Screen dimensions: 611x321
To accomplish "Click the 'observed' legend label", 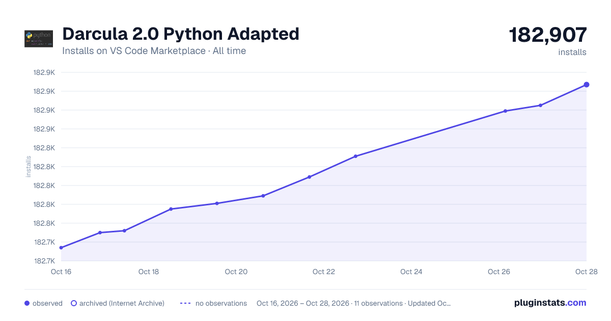I will coord(47,303).
